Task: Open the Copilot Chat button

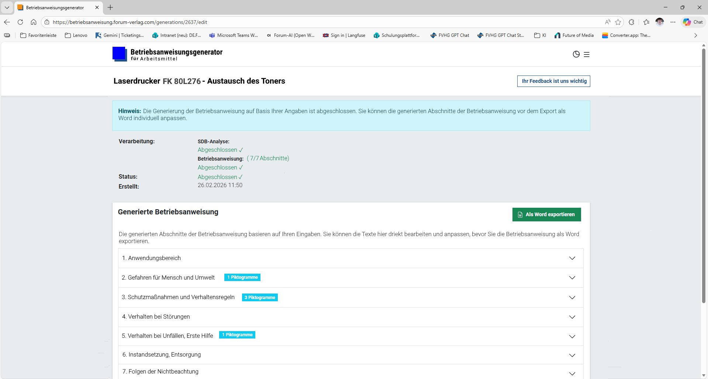Action: [693, 22]
